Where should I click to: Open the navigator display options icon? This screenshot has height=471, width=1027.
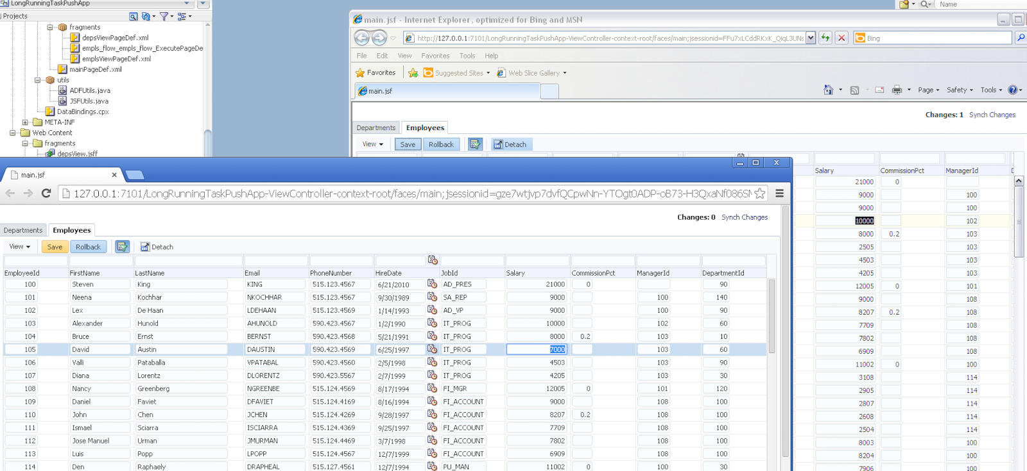tap(182, 16)
